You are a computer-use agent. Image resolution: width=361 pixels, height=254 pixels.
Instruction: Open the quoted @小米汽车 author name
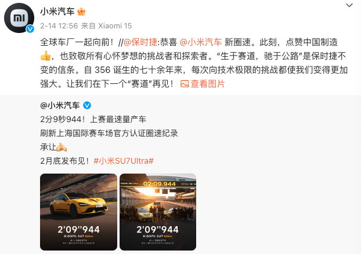coord(60,105)
